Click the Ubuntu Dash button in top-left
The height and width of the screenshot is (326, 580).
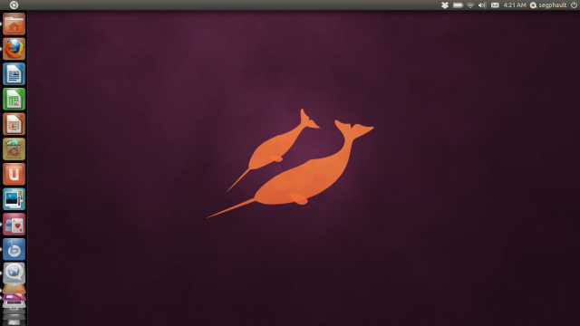tap(14, 5)
